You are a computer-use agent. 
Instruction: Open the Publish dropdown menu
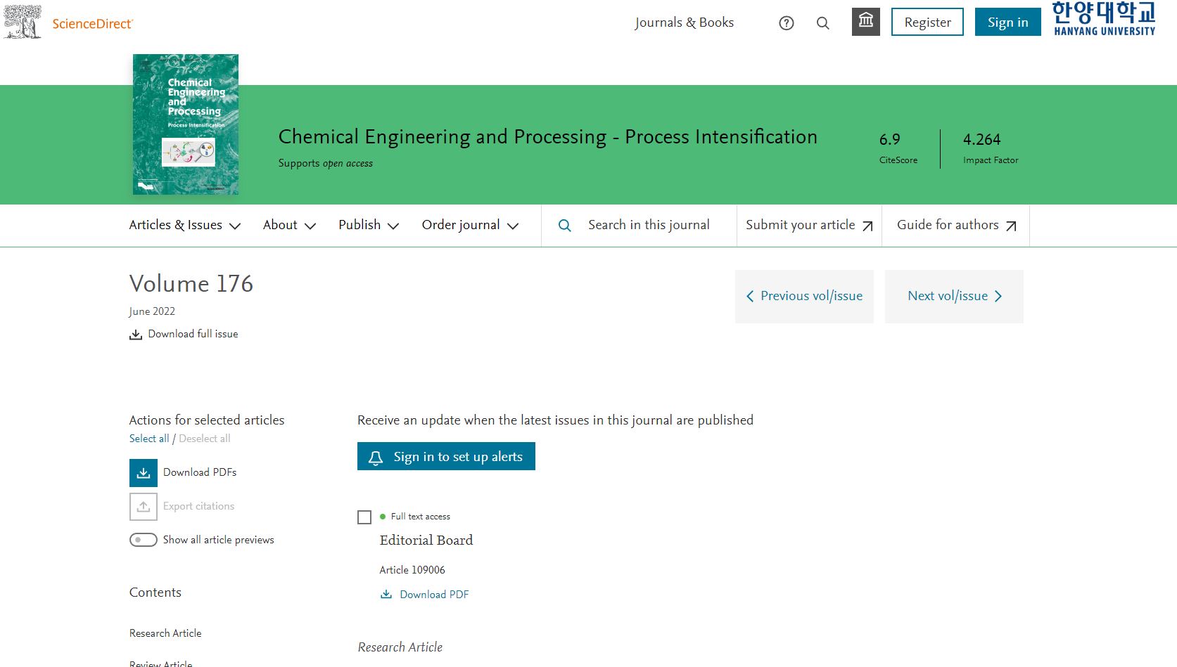[x=369, y=226]
